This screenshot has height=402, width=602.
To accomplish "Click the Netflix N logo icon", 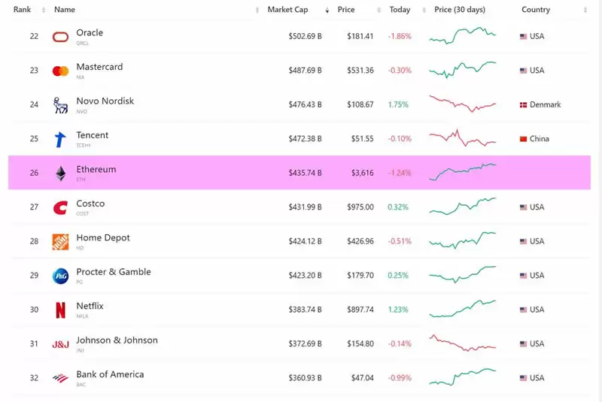I will tap(60, 310).
